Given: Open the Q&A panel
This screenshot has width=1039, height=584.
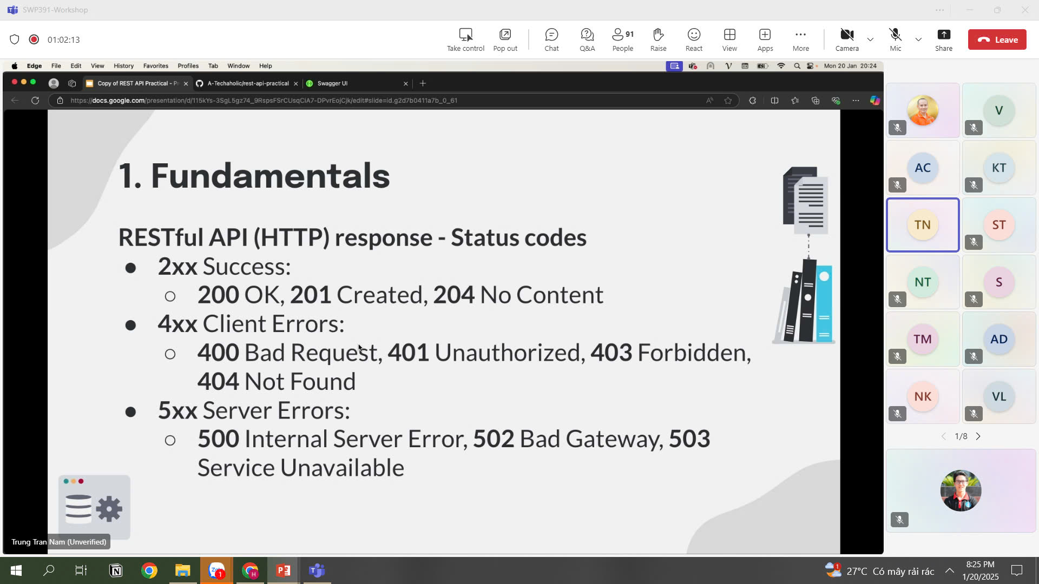Looking at the screenshot, I should (x=587, y=39).
